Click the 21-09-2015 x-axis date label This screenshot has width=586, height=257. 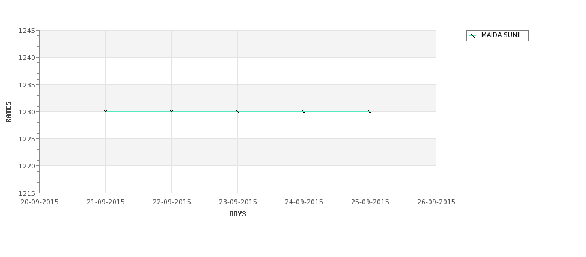[105, 202]
